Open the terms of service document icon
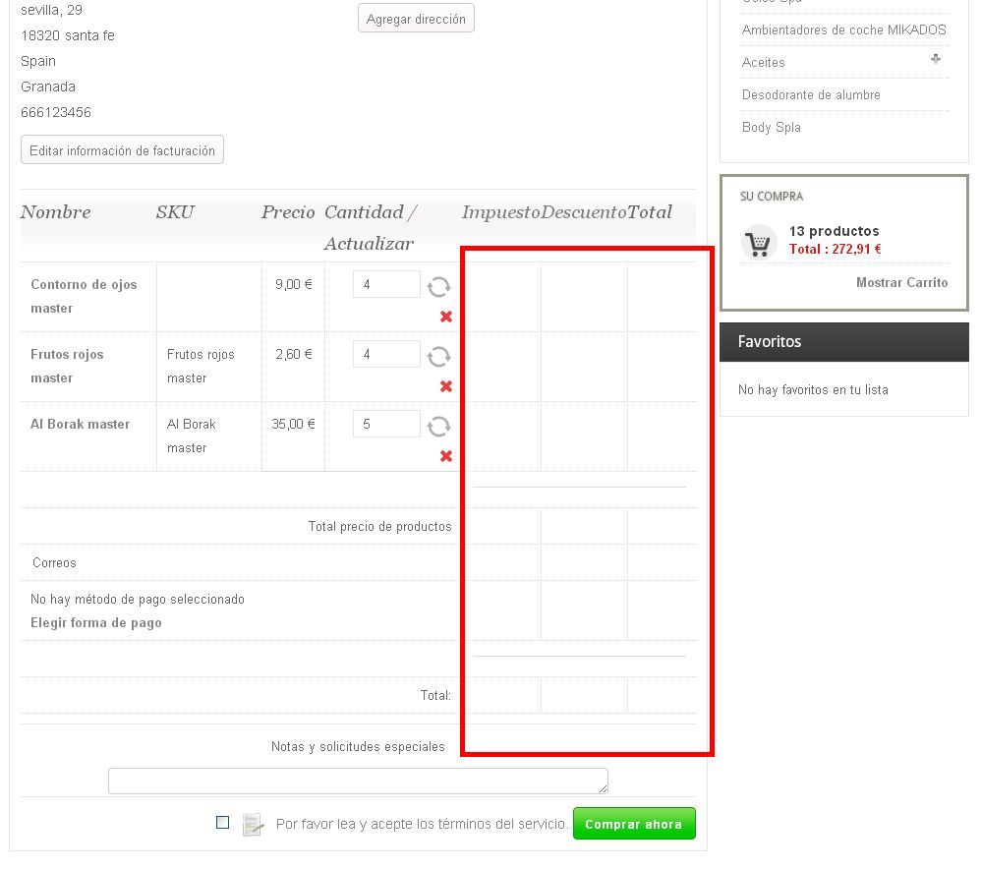 pos(253,824)
